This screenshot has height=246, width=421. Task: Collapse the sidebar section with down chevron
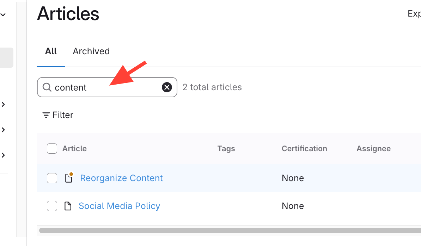[3, 15]
